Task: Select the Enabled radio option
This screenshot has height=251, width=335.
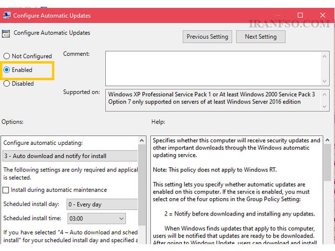Action: click(7, 70)
